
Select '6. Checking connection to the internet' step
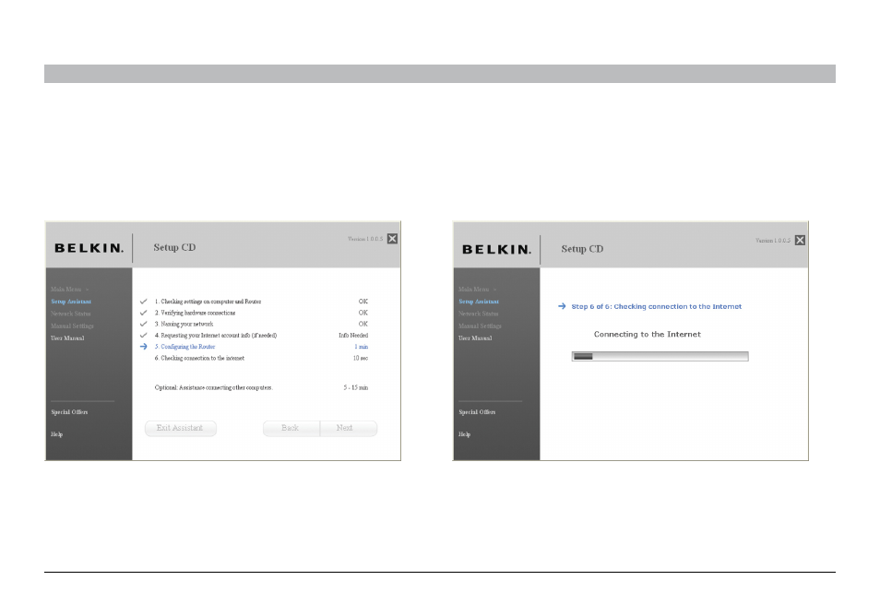199,358
